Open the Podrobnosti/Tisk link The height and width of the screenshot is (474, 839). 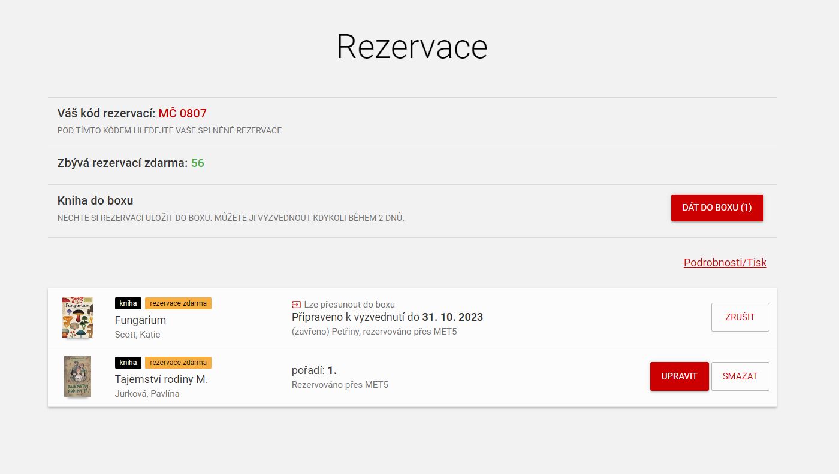(x=725, y=262)
